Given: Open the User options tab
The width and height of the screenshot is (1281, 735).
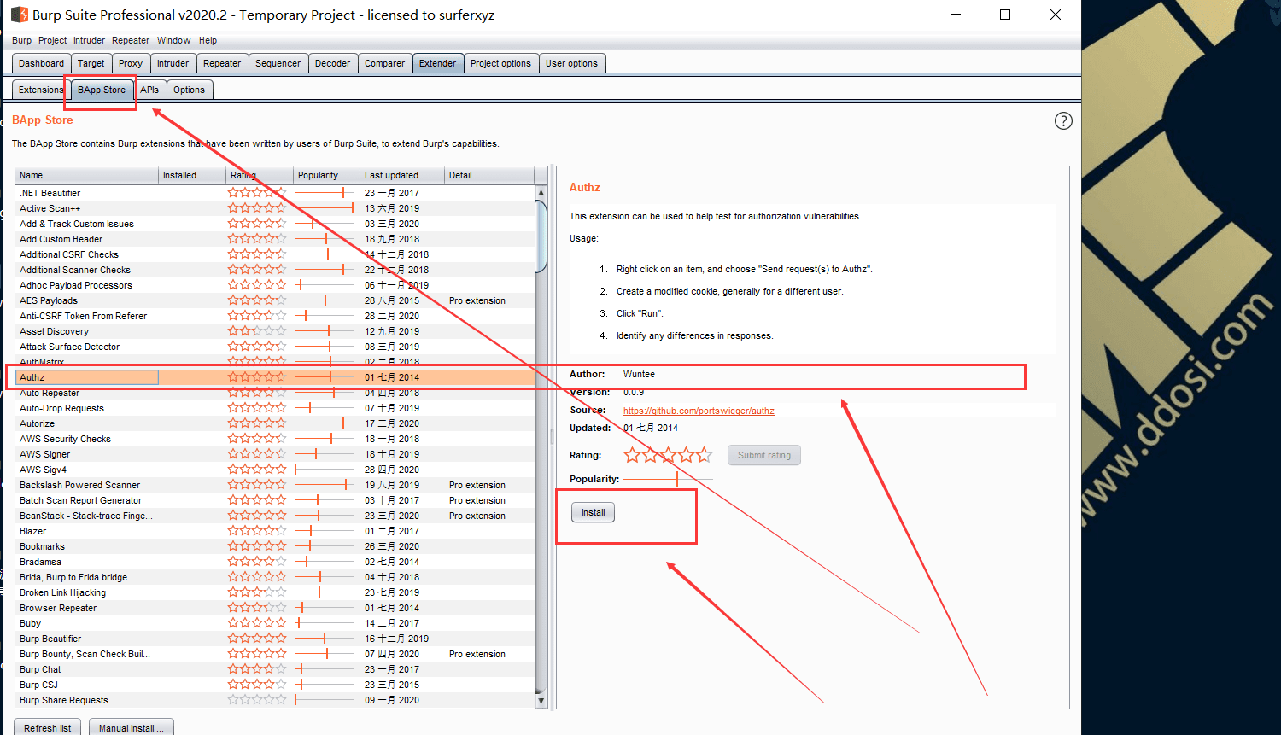Looking at the screenshot, I should pos(571,63).
